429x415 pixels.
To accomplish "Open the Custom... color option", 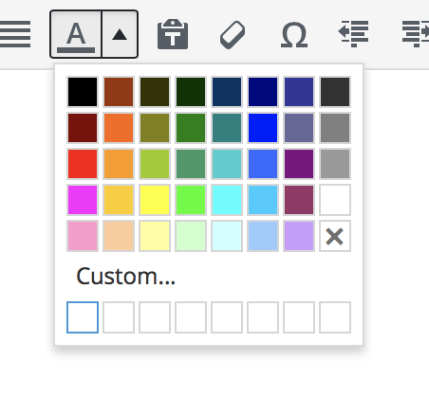I will [x=125, y=277].
